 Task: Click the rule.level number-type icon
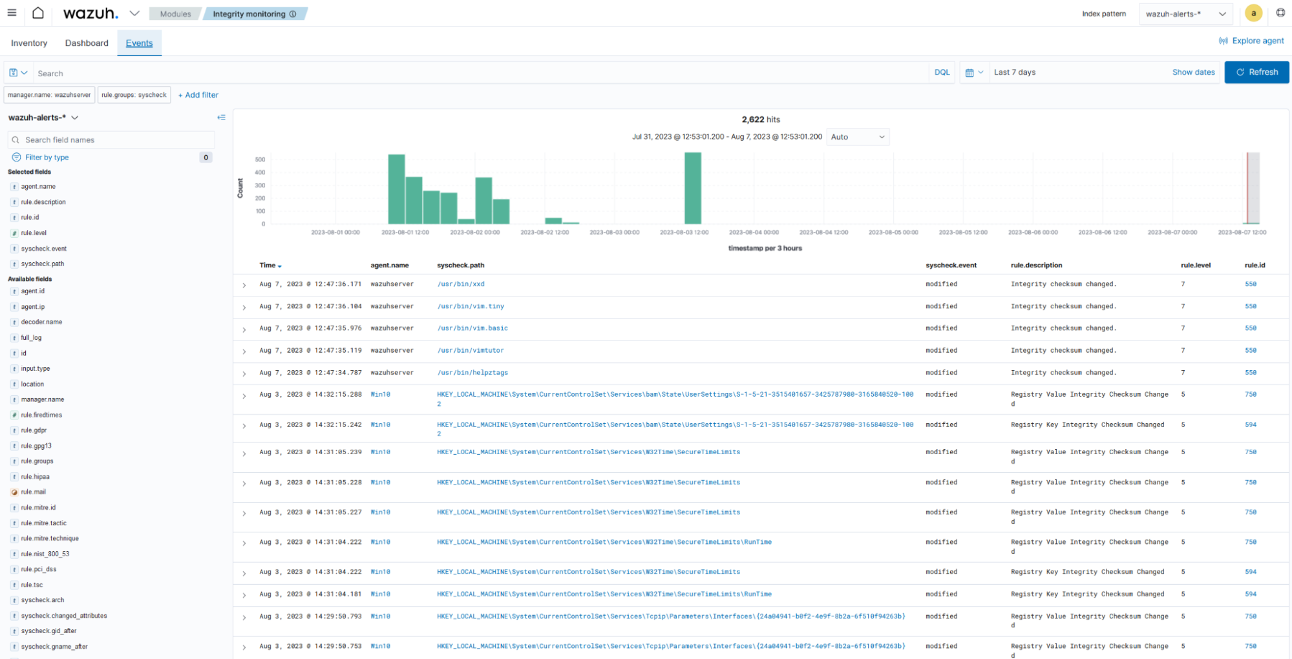[x=14, y=233]
